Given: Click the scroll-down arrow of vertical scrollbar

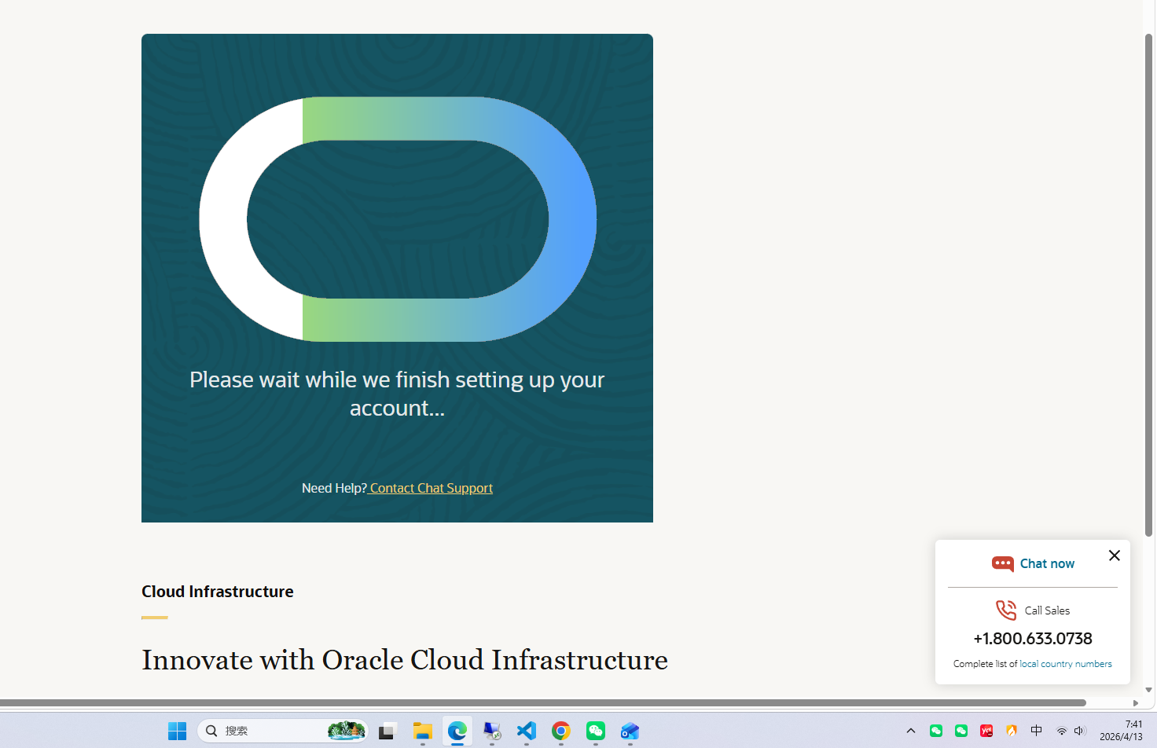Looking at the screenshot, I should (1148, 690).
